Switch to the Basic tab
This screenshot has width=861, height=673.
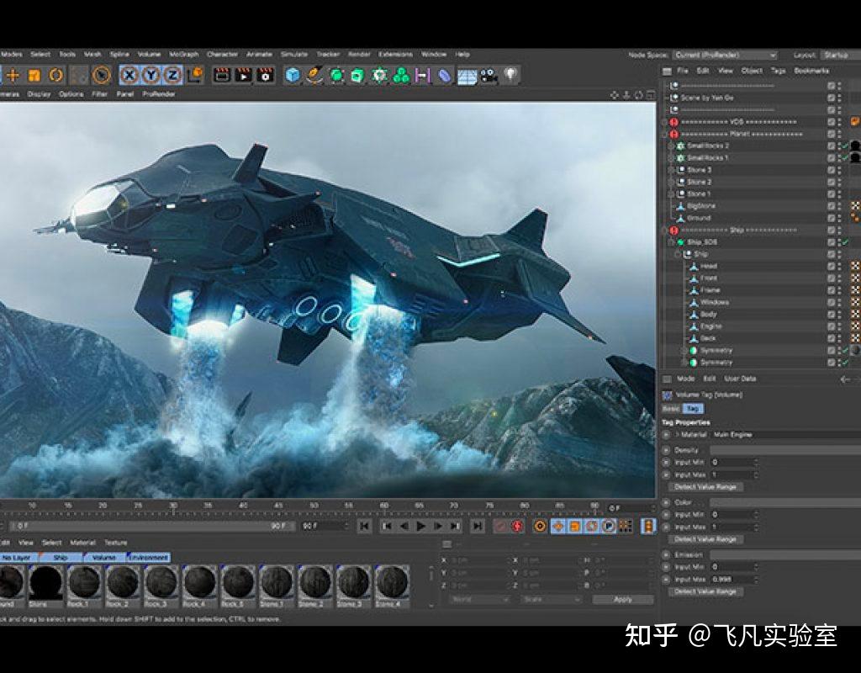(x=671, y=408)
